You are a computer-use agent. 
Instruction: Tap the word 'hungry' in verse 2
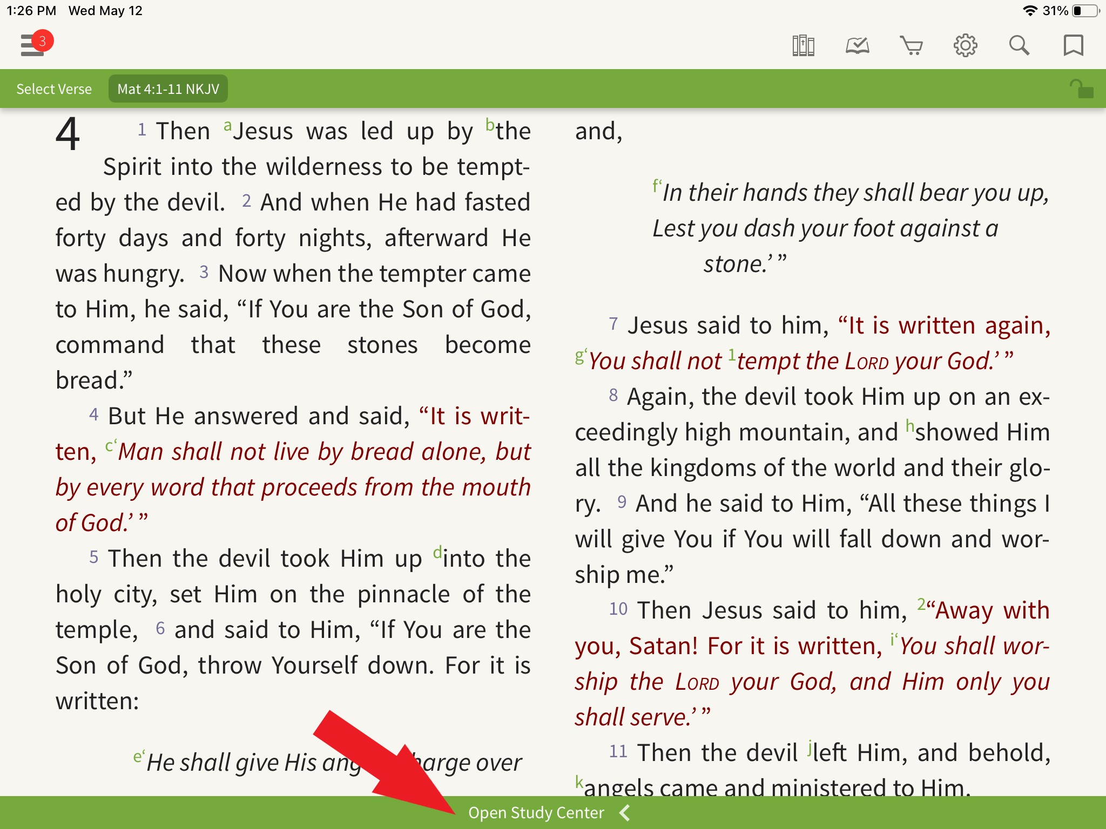pyautogui.click(x=140, y=274)
